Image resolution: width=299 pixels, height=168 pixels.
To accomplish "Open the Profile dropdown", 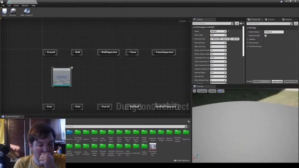I will tap(262, 81).
